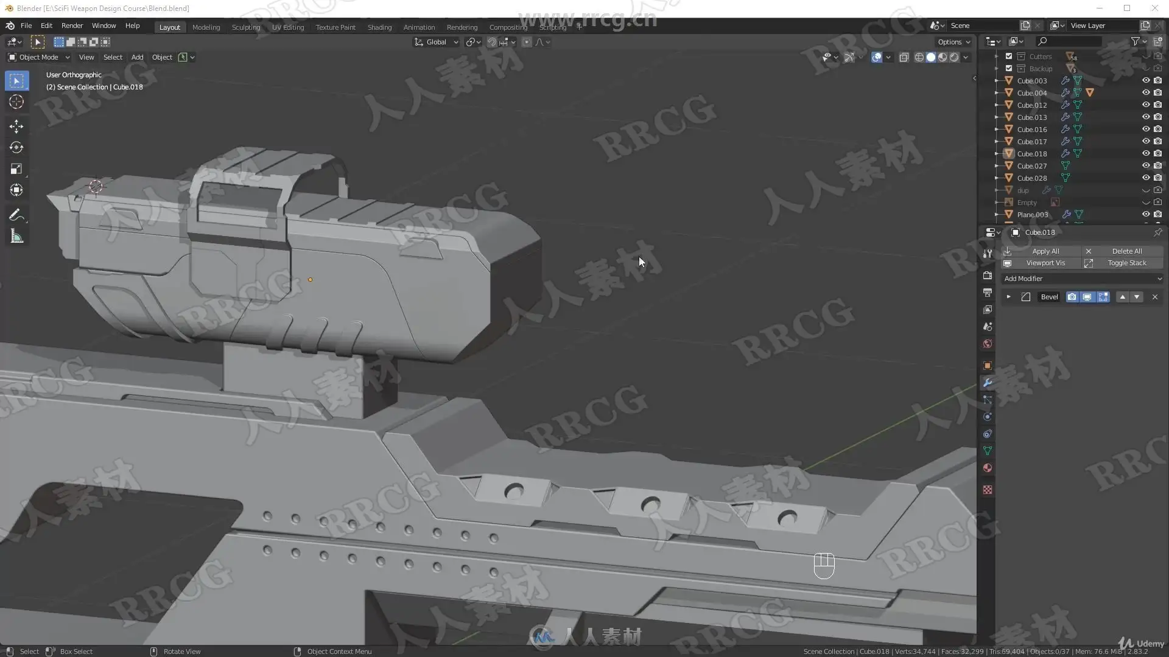Toggle X-ray display in the viewport header

(x=904, y=57)
